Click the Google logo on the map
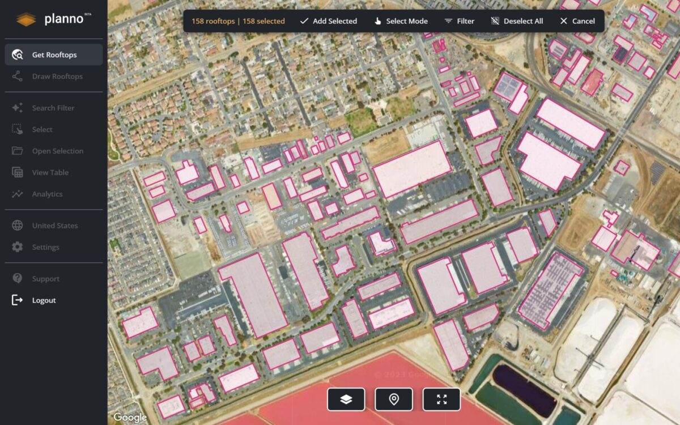Screen dimensions: 680x425 click(130, 418)
